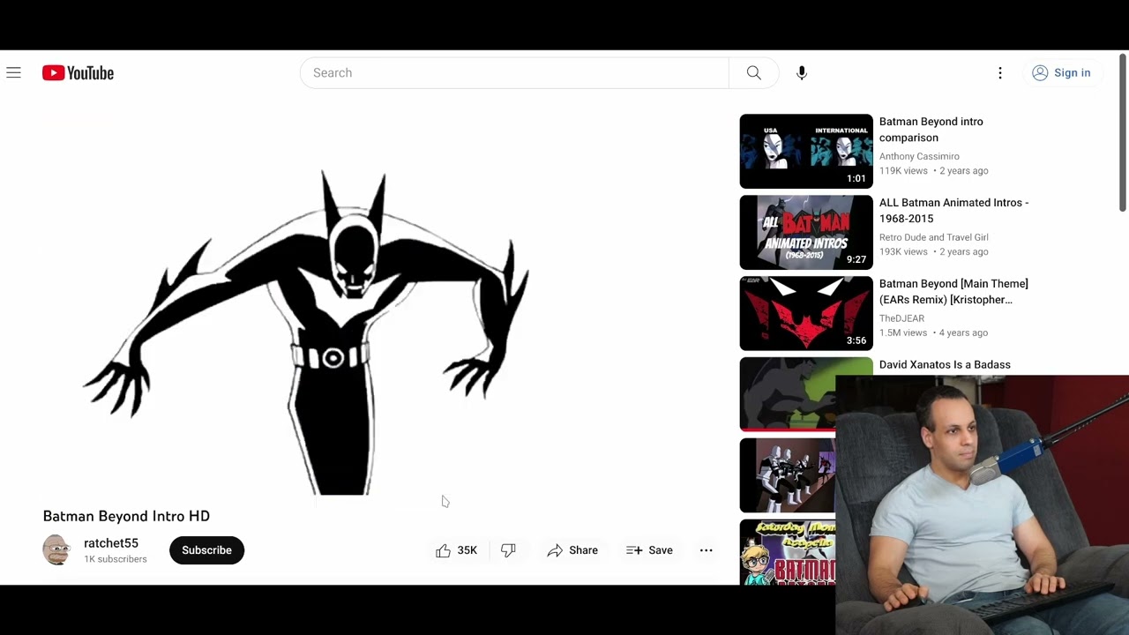Open ratchet55 channel avatar
The width and height of the screenshot is (1129, 635).
point(56,550)
